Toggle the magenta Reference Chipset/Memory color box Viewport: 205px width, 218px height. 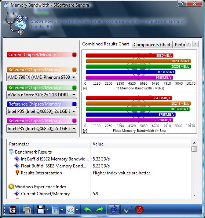click(x=74, y=121)
